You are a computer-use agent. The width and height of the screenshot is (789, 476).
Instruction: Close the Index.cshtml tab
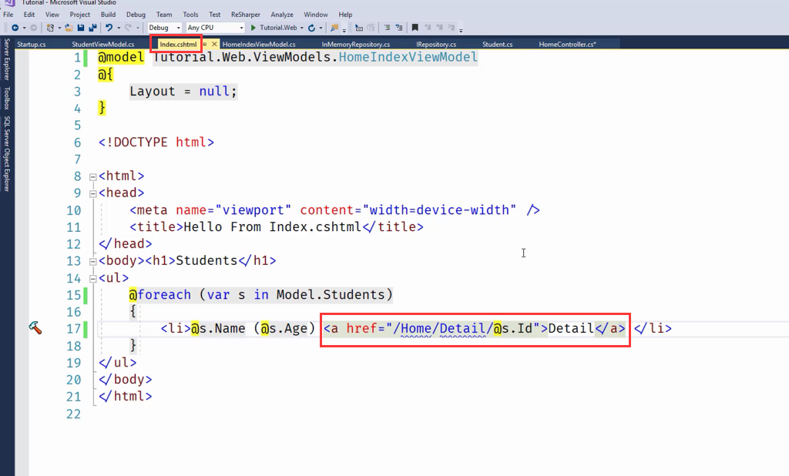click(x=213, y=45)
